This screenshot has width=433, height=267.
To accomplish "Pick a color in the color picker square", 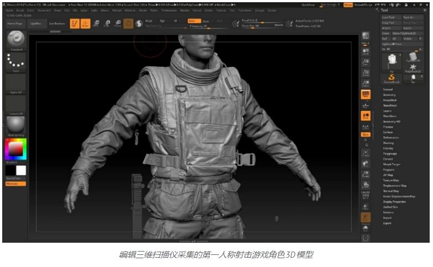I will point(15,149).
